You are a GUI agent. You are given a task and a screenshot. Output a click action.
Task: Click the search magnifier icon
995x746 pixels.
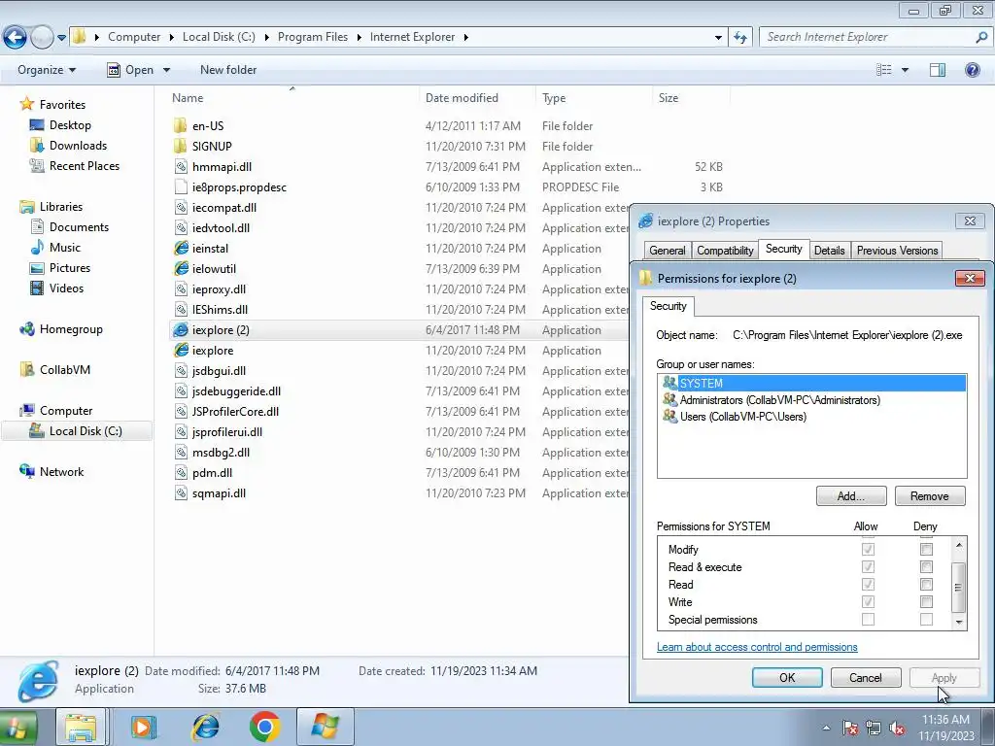[981, 37]
